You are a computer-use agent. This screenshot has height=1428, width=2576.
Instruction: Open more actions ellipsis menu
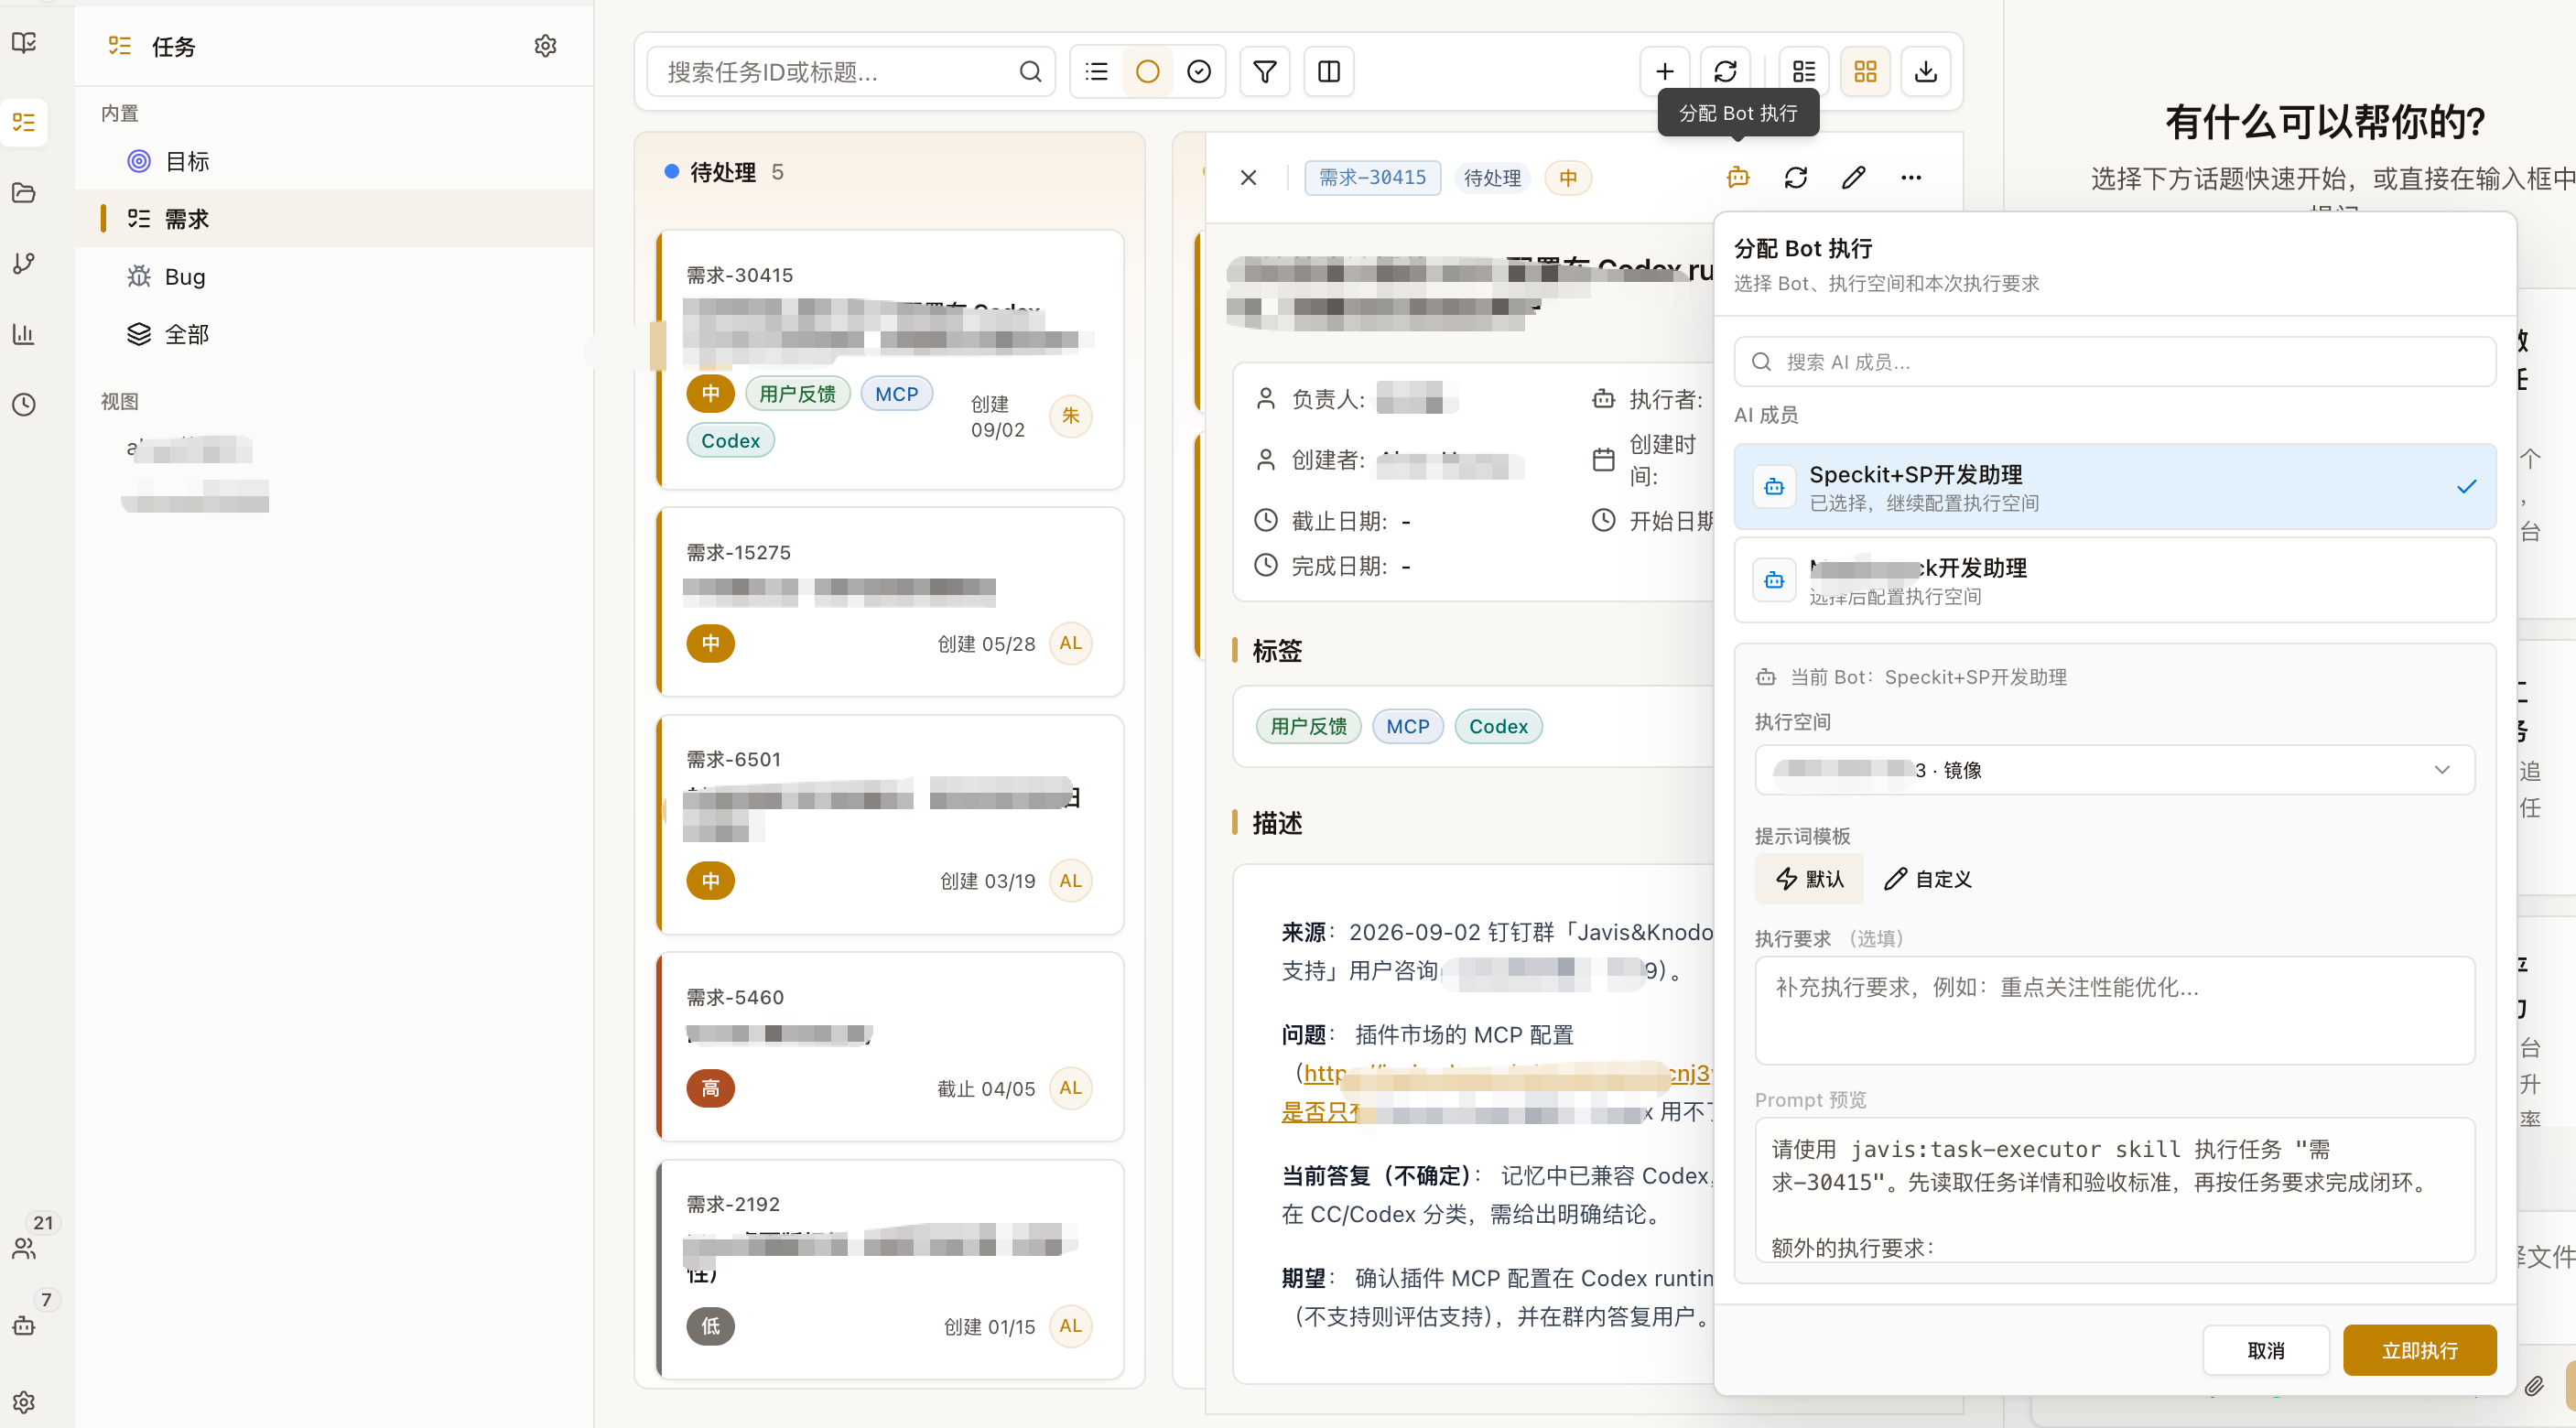(x=1911, y=178)
